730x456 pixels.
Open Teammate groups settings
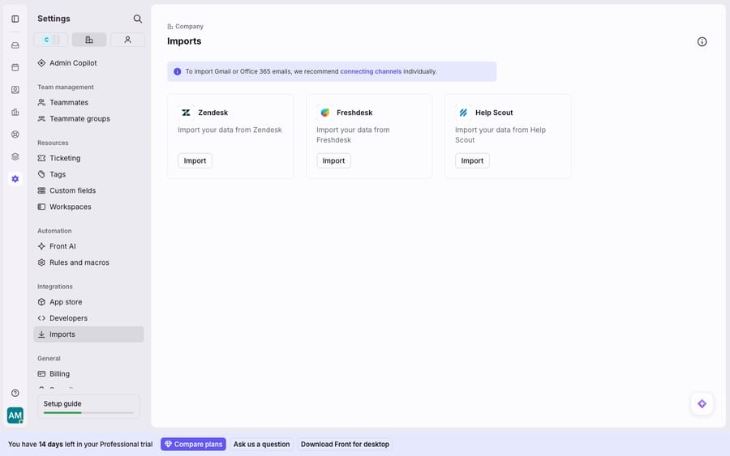(88, 118)
